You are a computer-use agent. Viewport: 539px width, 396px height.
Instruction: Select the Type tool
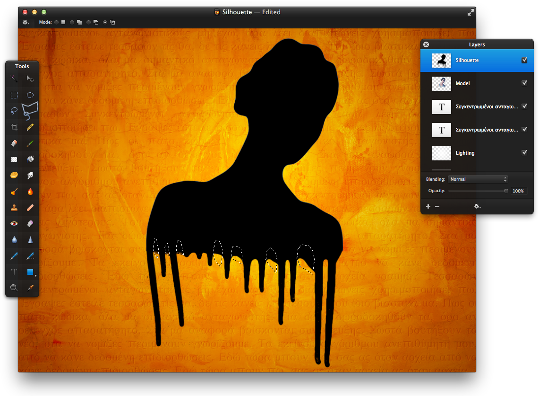pos(13,272)
